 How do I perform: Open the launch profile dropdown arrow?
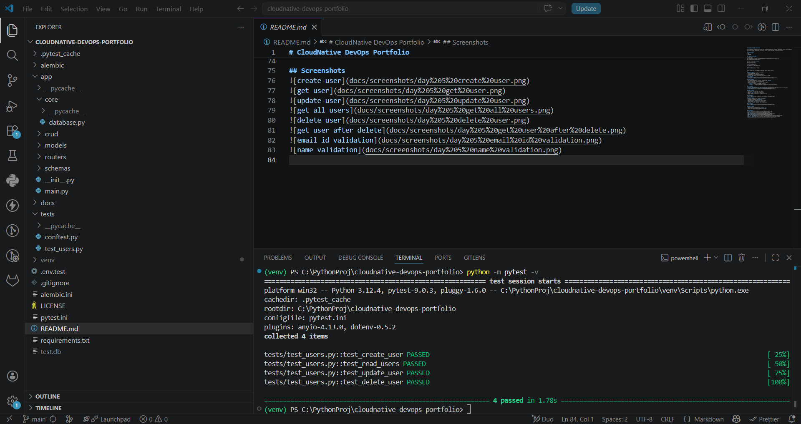pos(716,258)
